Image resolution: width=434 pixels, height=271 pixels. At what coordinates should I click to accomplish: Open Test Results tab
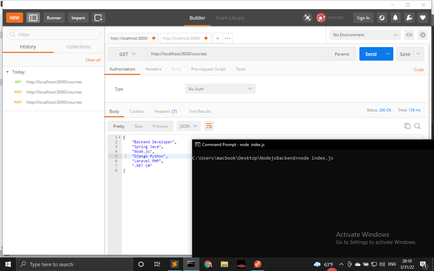click(x=200, y=111)
